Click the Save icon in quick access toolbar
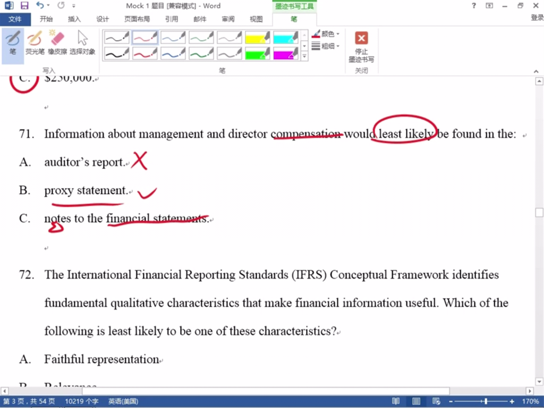The height and width of the screenshot is (408, 544). pyautogui.click(x=24, y=6)
